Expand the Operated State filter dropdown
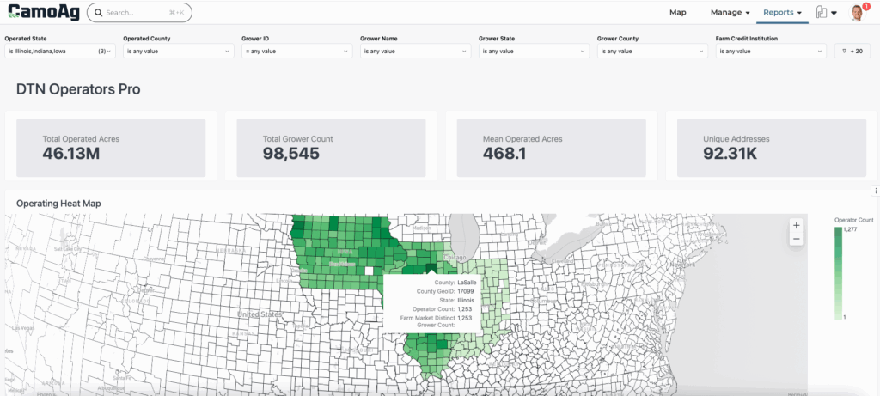The image size is (880, 396). pyautogui.click(x=60, y=51)
